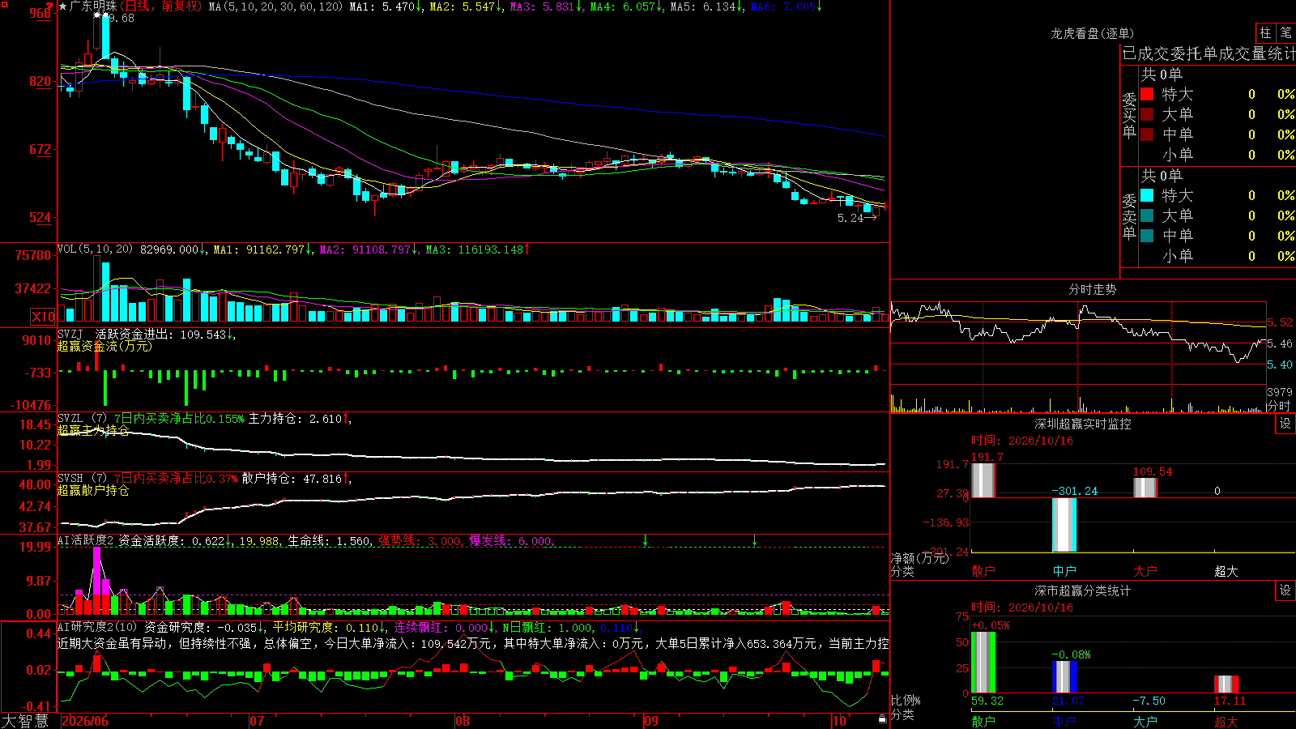Click the 日线, 前复权 period label

[x=161, y=6]
